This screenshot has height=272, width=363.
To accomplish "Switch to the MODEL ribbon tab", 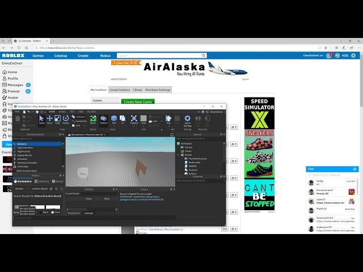I will click(62, 112).
